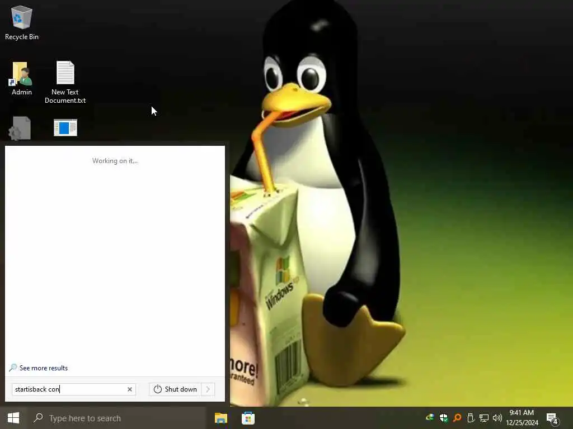Click the magnifier icon beside See more results

tap(13, 368)
